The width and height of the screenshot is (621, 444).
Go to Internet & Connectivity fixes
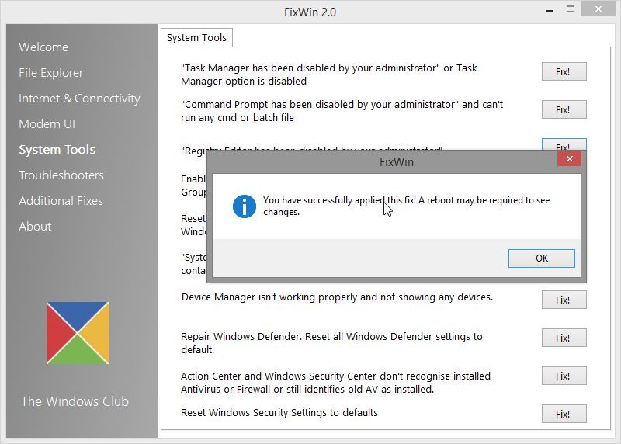tap(79, 99)
